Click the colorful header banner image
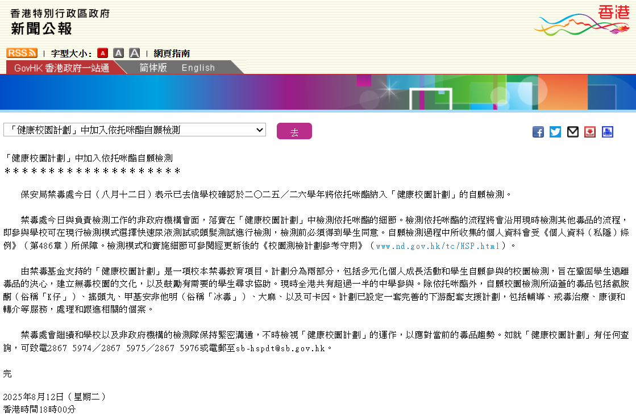The image size is (636, 420). click(318, 92)
